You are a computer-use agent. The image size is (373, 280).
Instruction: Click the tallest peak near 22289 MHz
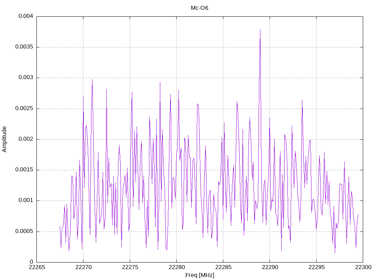point(260,30)
